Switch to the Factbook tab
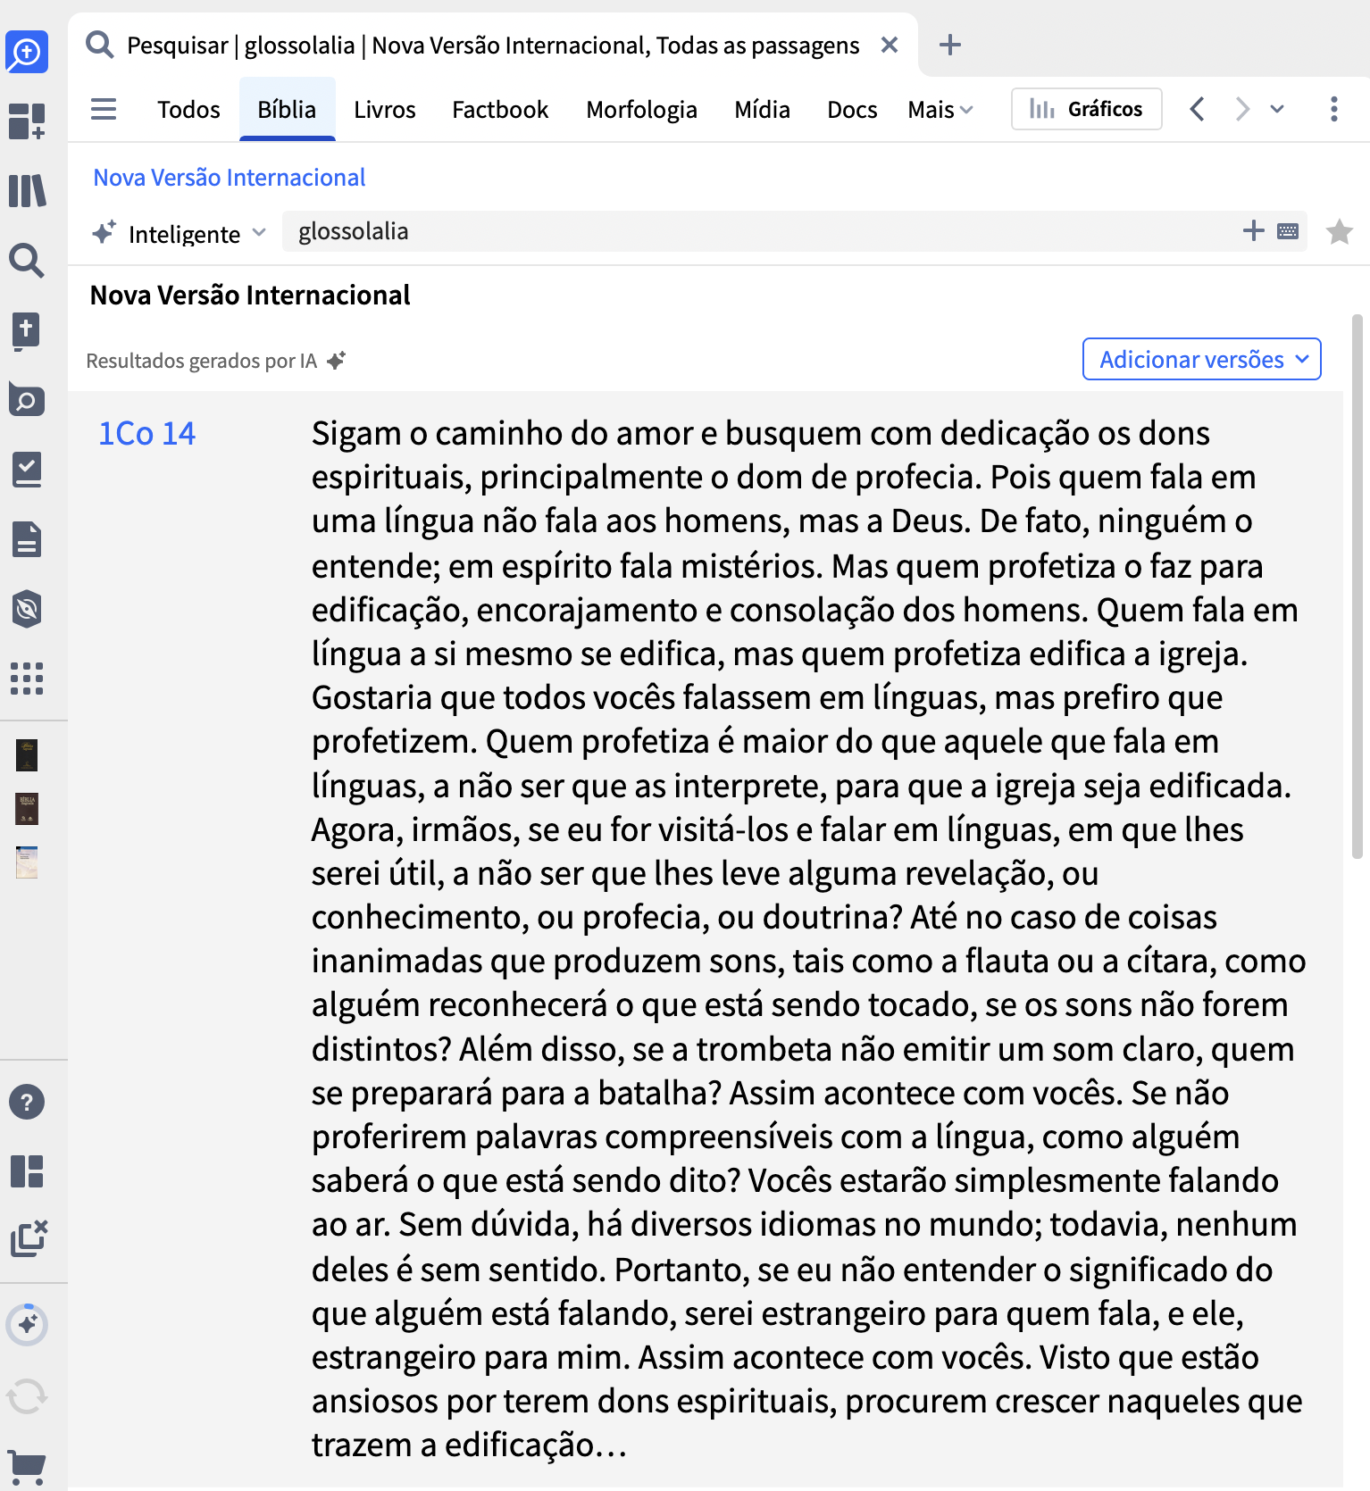This screenshot has height=1491, width=1370. point(499,110)
